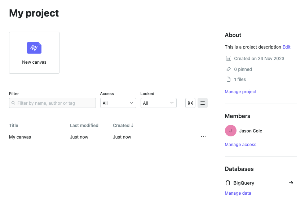
Task: Click the BigQuery database icon
Action: 228,183
